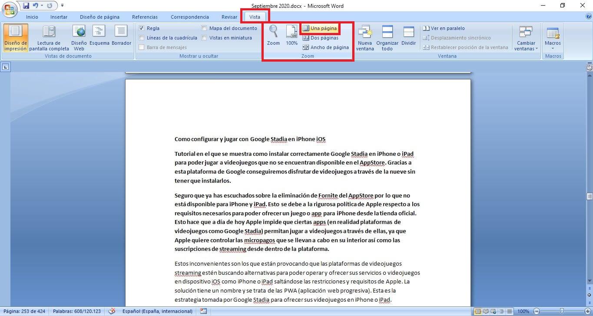Uncheck the Regla checkbox
This screenshot has height=316, width=593.
click(142, 28)
